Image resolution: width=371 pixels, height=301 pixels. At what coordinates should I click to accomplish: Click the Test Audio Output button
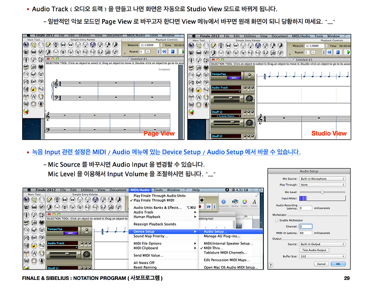314,250
